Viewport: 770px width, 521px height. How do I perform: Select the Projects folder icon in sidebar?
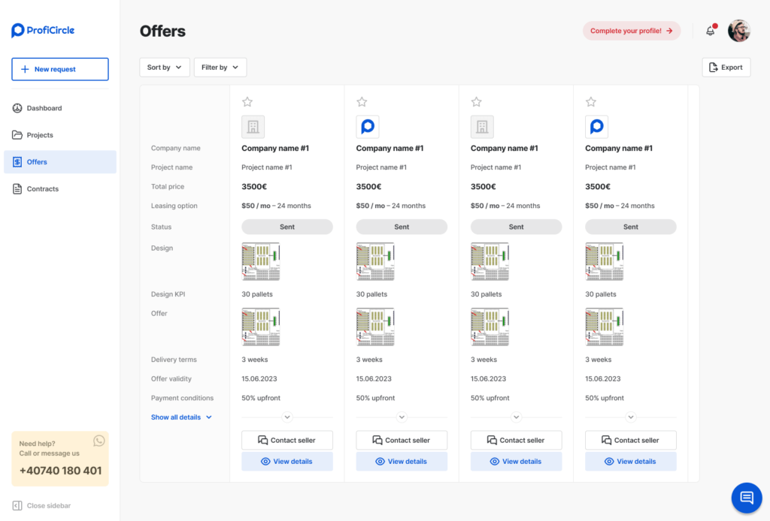click(x=17, y=135)
